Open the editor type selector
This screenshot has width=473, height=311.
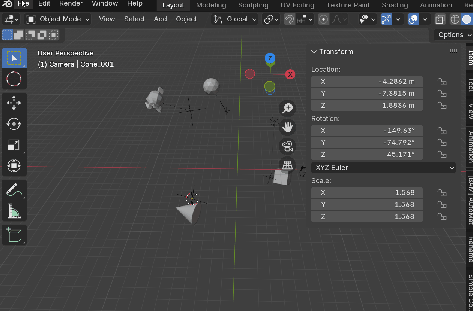click(11, 19)
